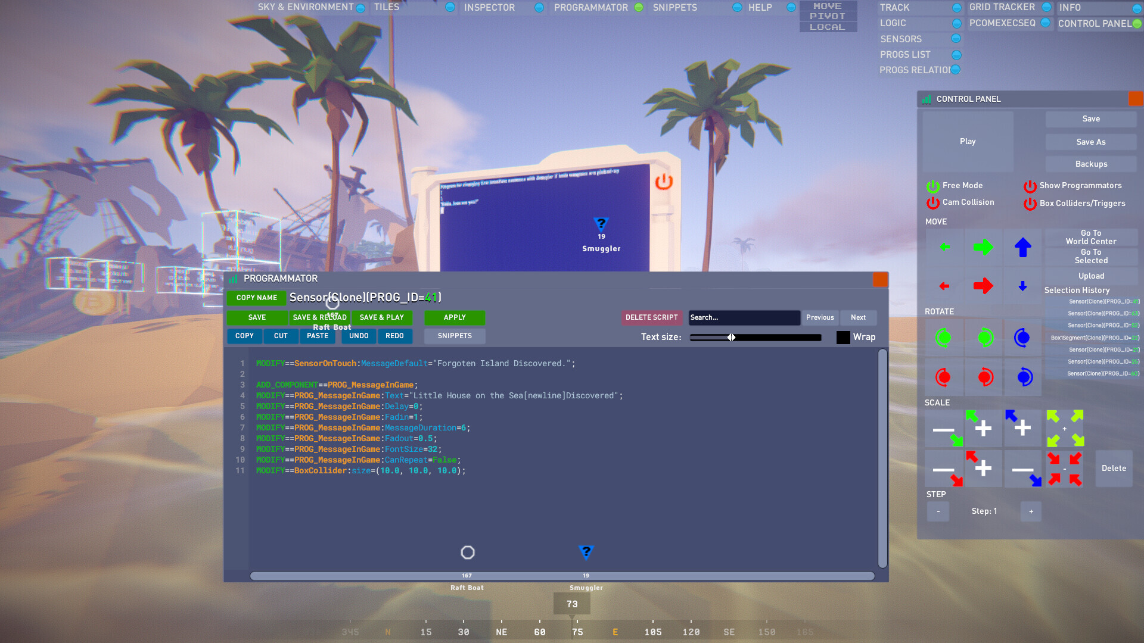
Task: Click the green right arrow in MOVE section
Action: (x=983, y=247)
